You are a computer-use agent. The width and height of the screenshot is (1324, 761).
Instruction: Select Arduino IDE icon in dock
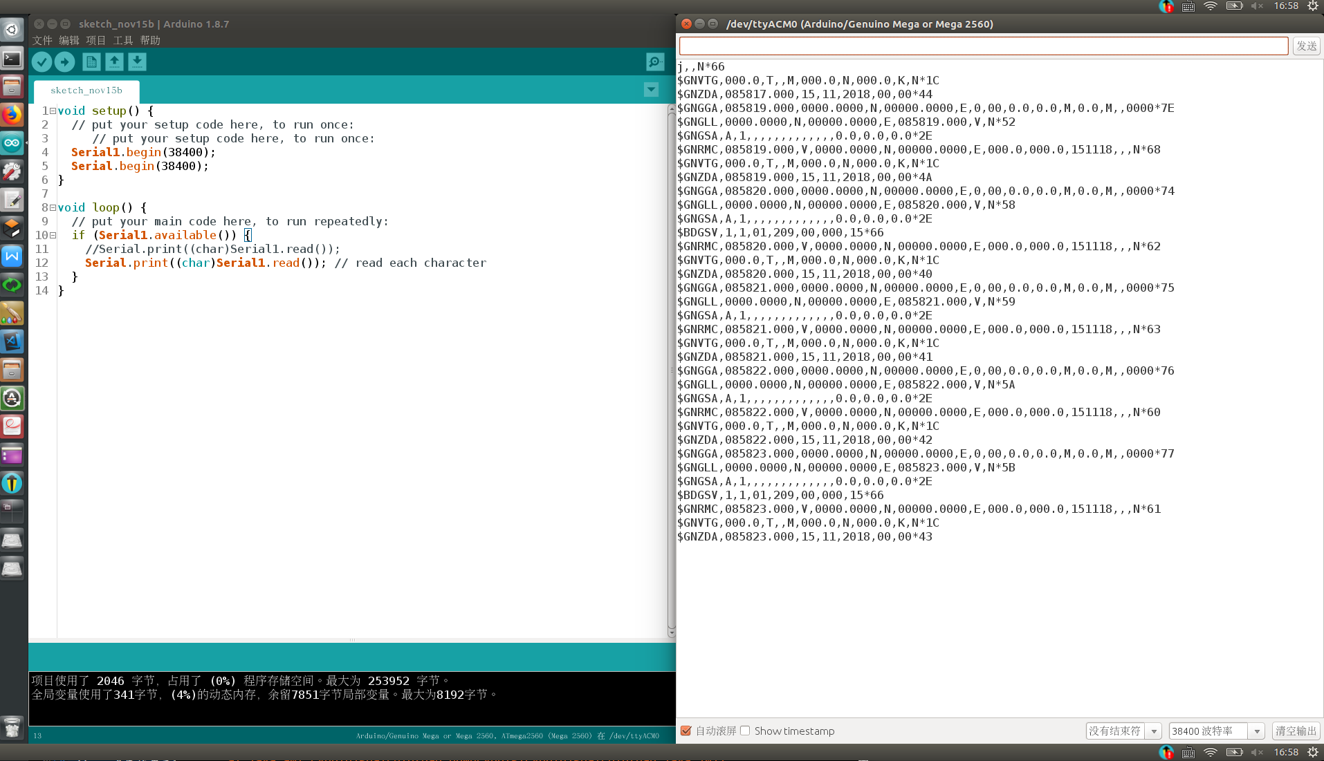(x=12, y=143)
